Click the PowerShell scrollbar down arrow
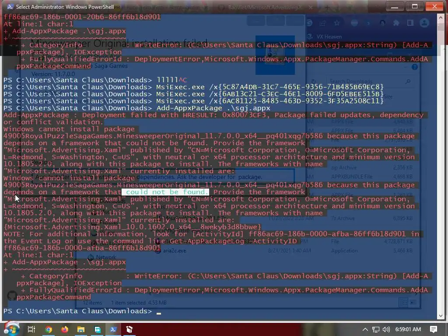 440,315
